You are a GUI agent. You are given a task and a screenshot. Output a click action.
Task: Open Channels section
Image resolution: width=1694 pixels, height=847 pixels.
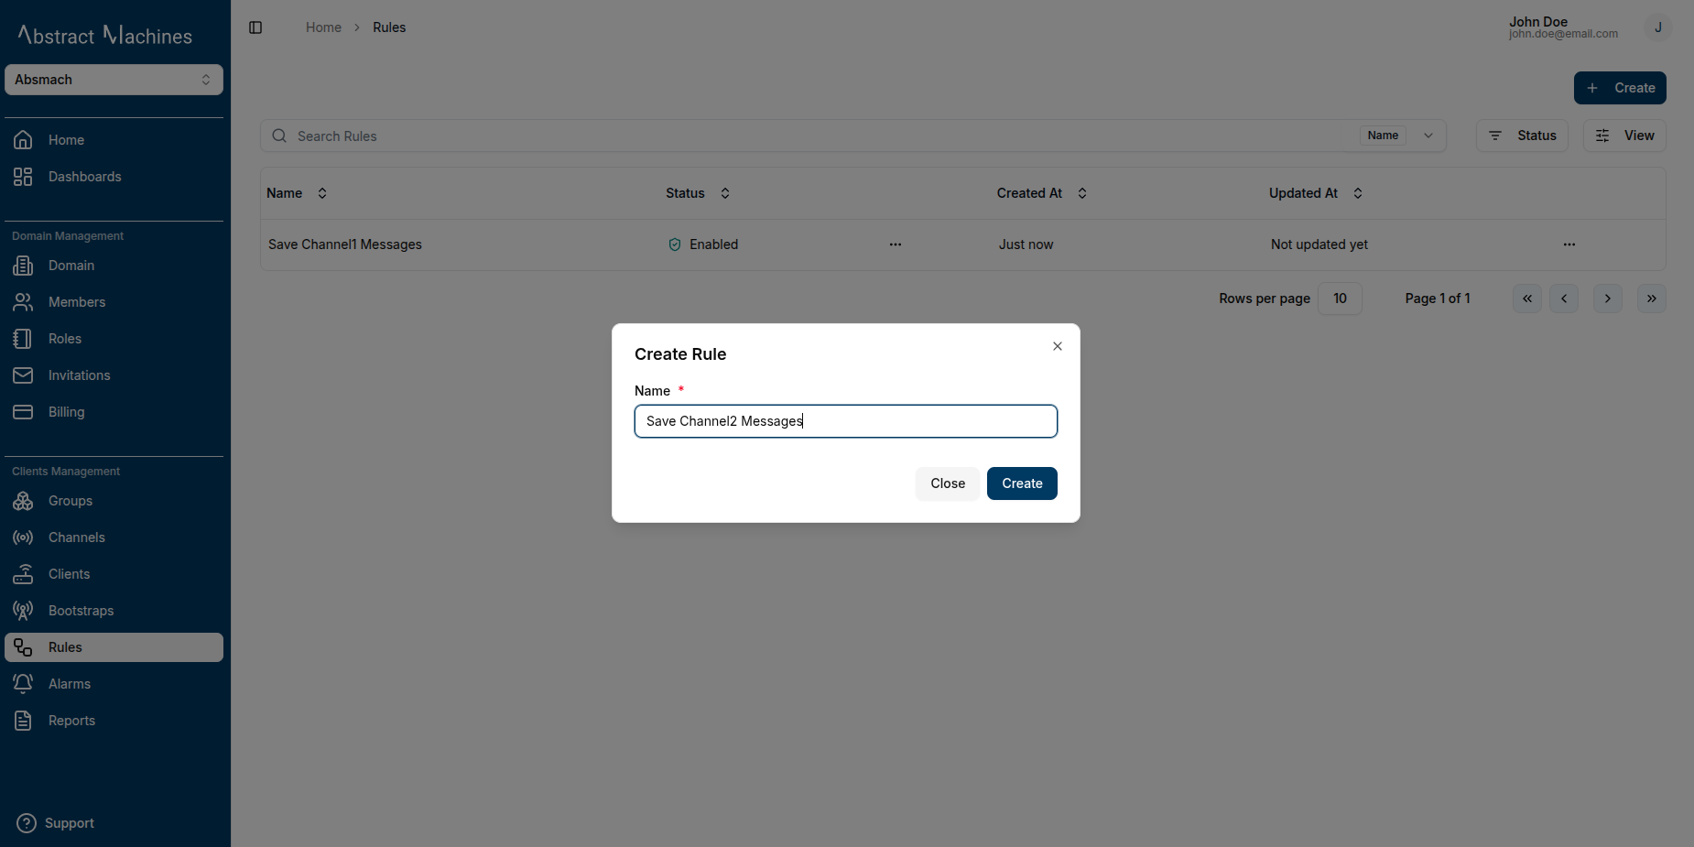coord(114,538)
